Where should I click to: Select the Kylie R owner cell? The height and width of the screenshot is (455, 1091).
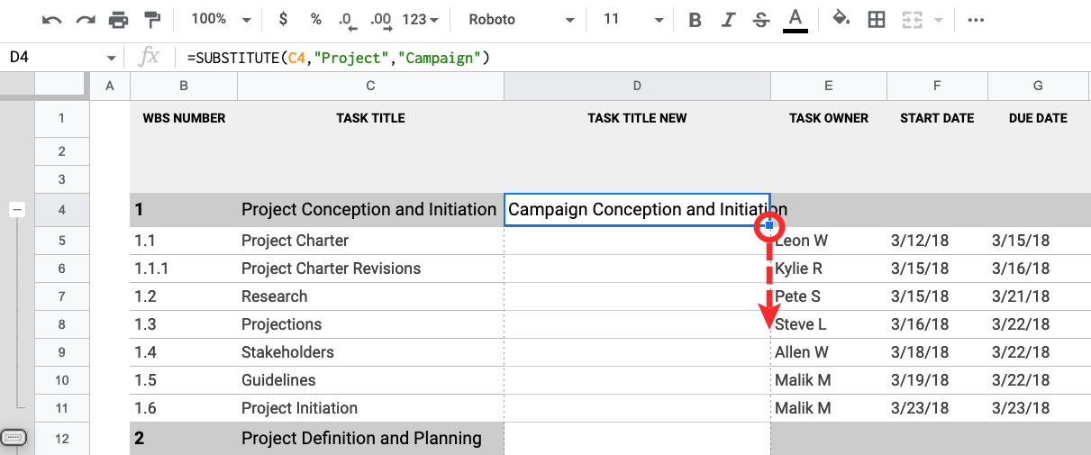829,268
